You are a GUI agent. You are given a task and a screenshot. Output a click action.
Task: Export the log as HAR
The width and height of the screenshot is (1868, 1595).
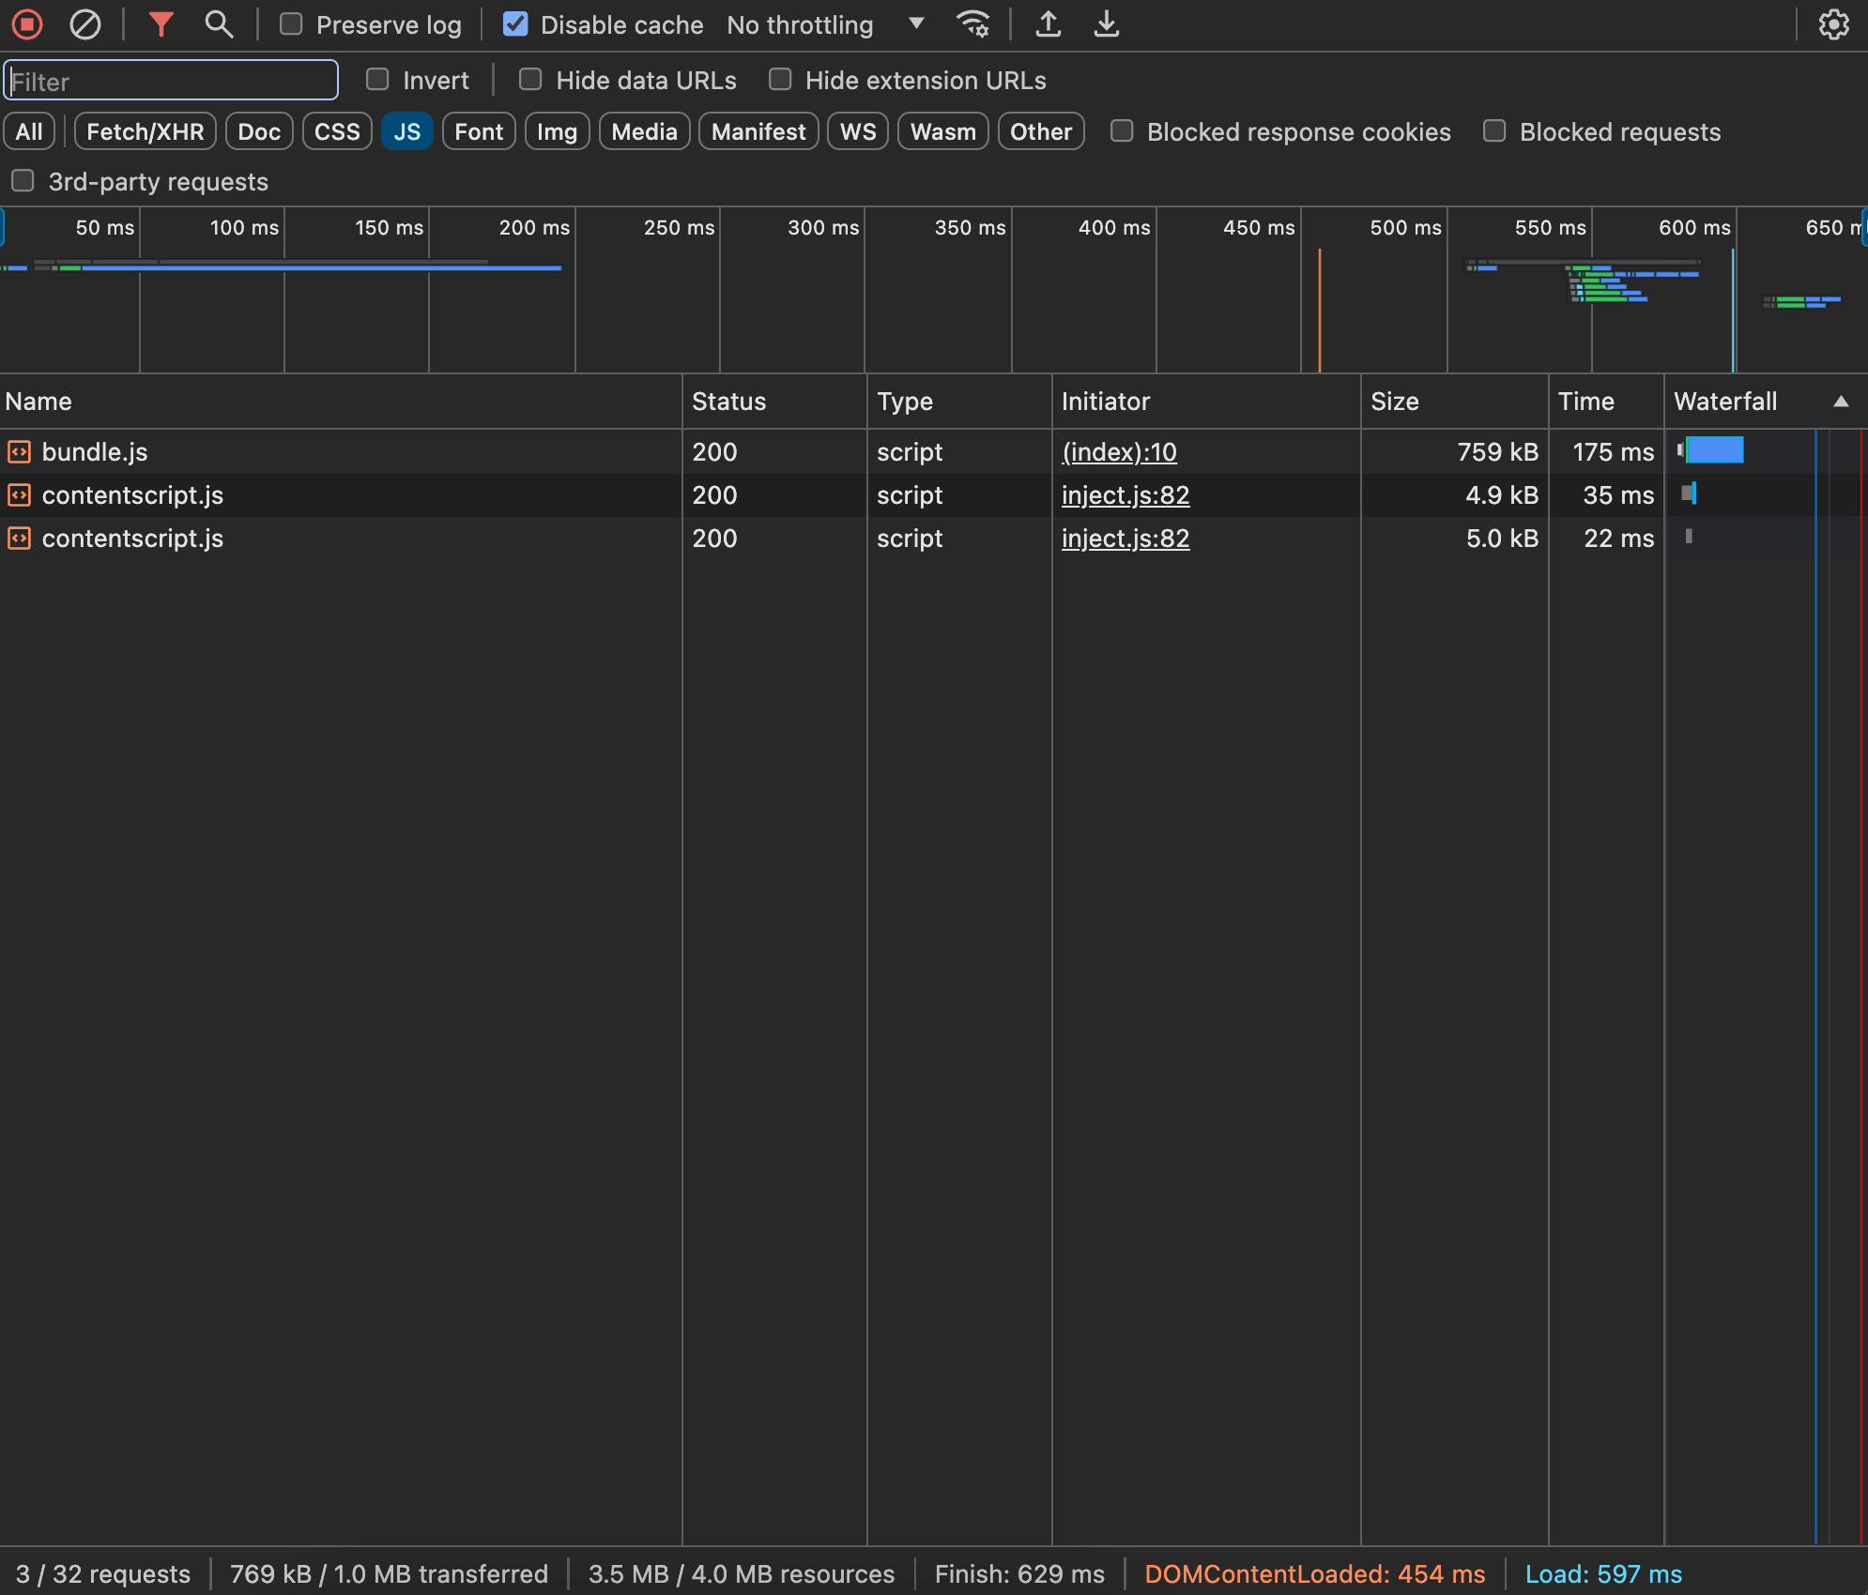click(x=1108, y=24)
